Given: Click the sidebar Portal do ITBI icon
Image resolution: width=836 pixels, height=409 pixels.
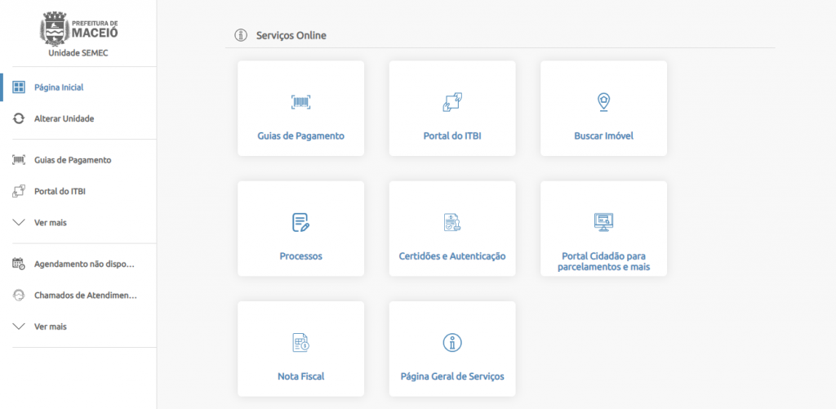Looking at the screenshot, I should (19, 191).
